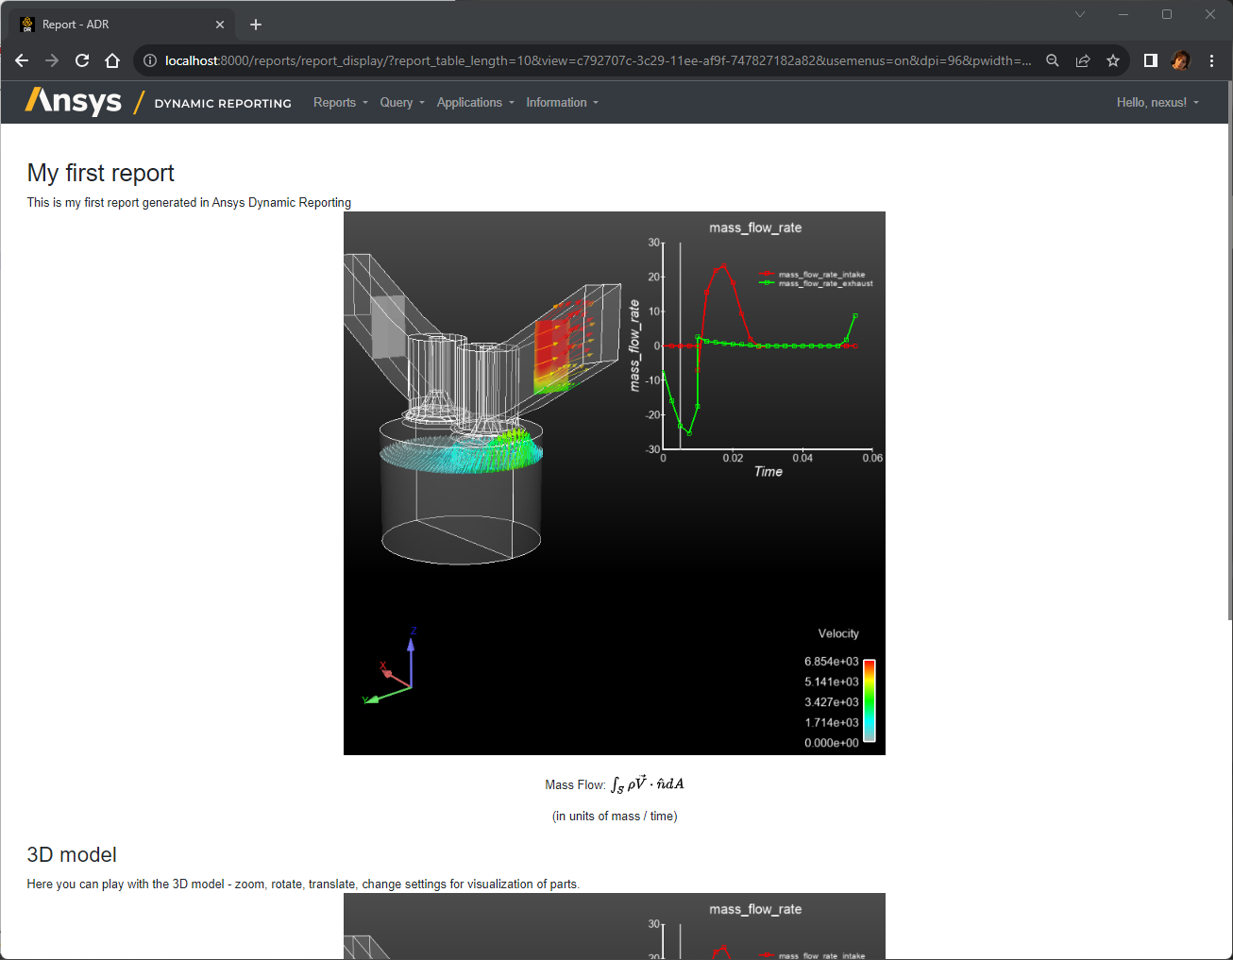Click the 0.000e+00 velocity value
Viewport: 1233px width, 960px height.
pos(832,743)
